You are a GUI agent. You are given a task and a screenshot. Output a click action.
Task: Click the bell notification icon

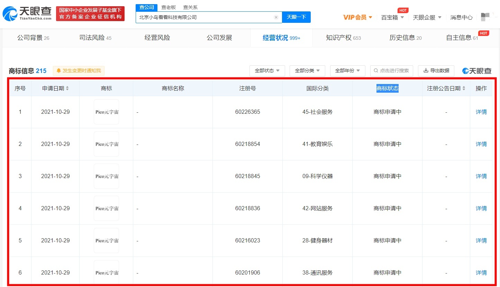click(59, 71)
